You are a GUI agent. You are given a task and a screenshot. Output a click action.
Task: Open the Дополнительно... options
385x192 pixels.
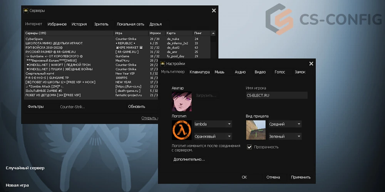tap(189, 159)
